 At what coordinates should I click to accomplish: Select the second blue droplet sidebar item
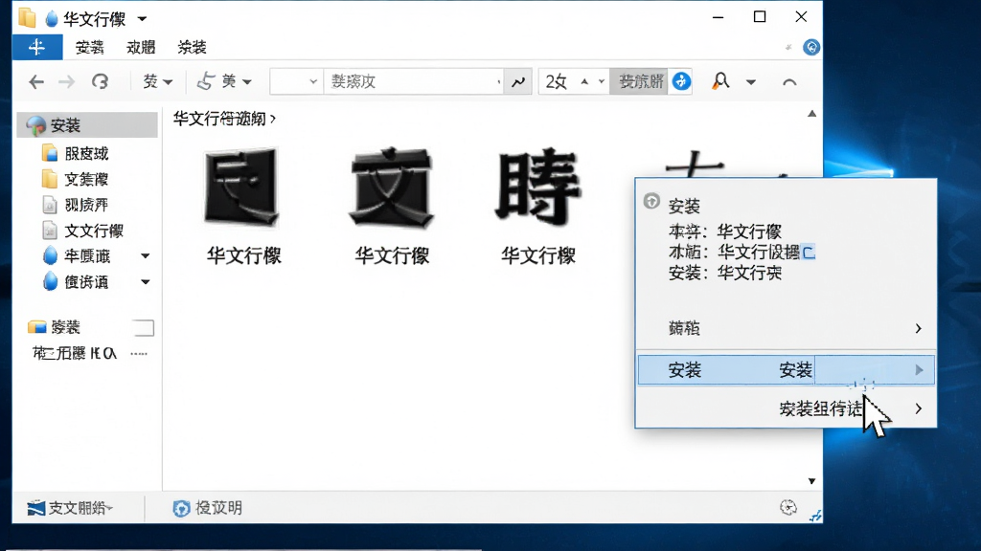click(x=77, y=282)
